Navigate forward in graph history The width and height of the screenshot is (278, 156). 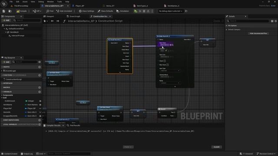(x=58, y=21)
